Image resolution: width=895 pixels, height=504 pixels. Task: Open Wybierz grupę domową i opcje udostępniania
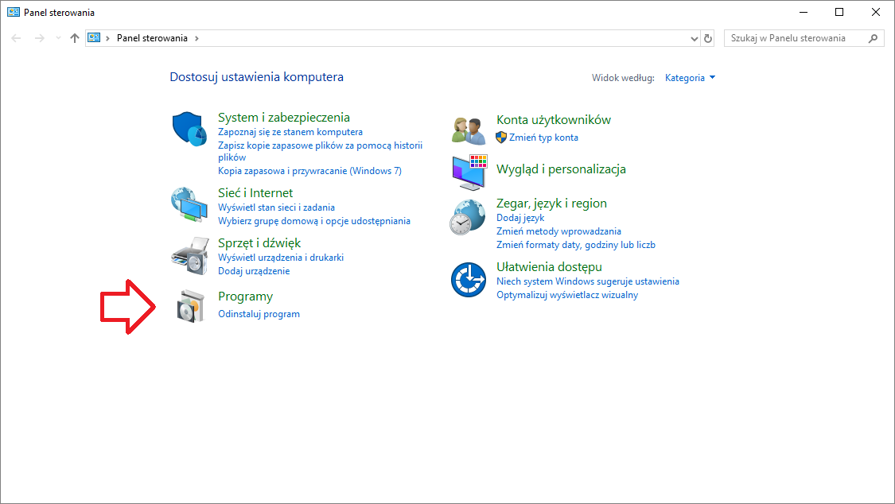(314, 221)
